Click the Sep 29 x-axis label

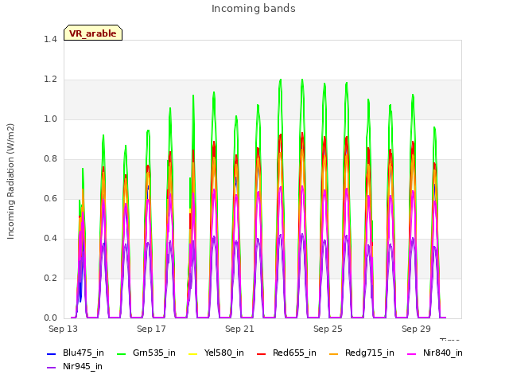[416, 329]
